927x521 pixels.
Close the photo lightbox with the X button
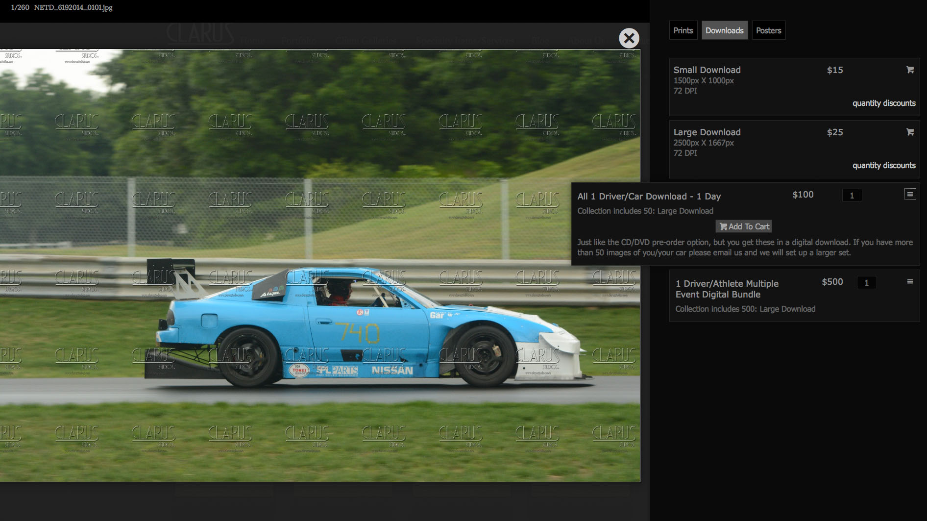(x=629, y=38)
